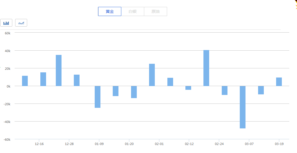Screen dimensions: 297x153
Task: Click the 02-12 date label
Action: [x=189, y=144]
